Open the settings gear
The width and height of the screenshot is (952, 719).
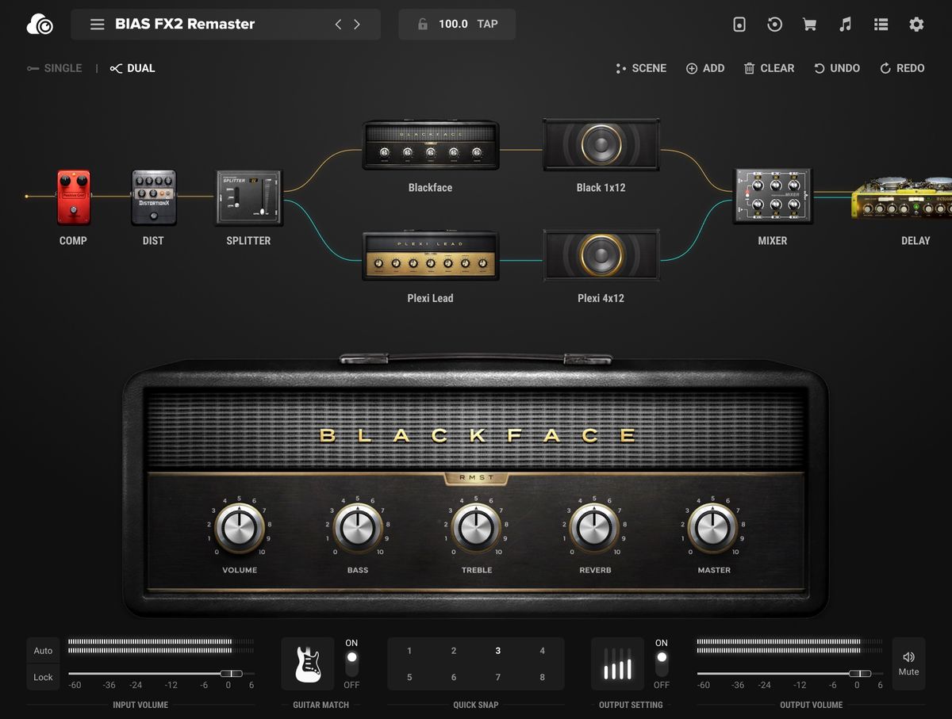click(916, 25)
